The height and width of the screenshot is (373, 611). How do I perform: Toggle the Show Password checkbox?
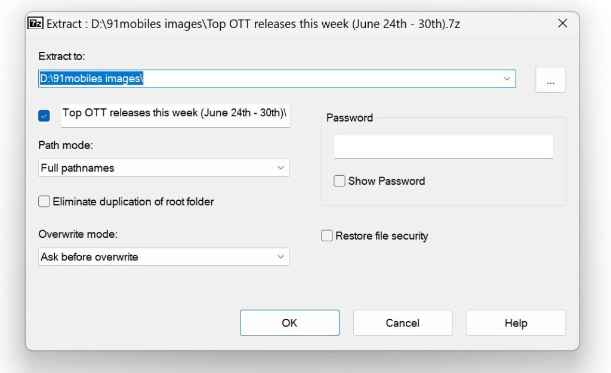[340, 181]
